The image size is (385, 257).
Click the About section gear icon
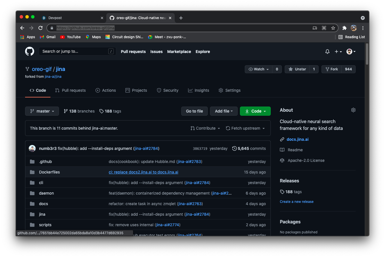coord(353,110)
